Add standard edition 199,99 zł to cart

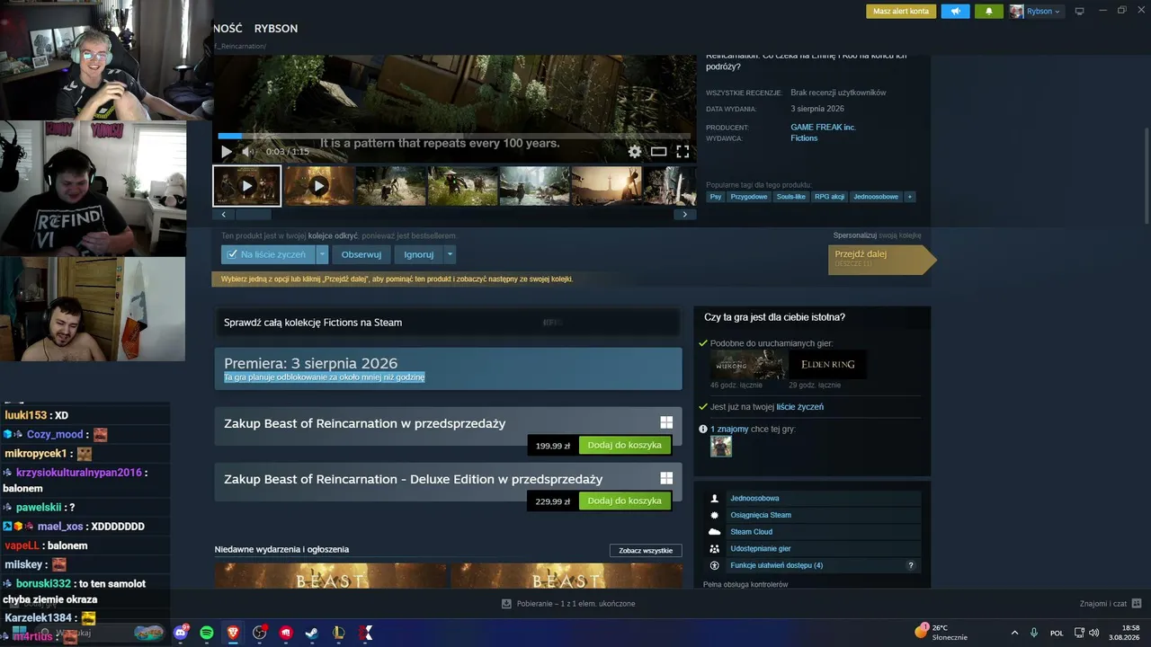[624, 445]
